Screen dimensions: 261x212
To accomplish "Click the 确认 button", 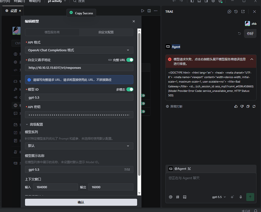I will pos(81,202).
